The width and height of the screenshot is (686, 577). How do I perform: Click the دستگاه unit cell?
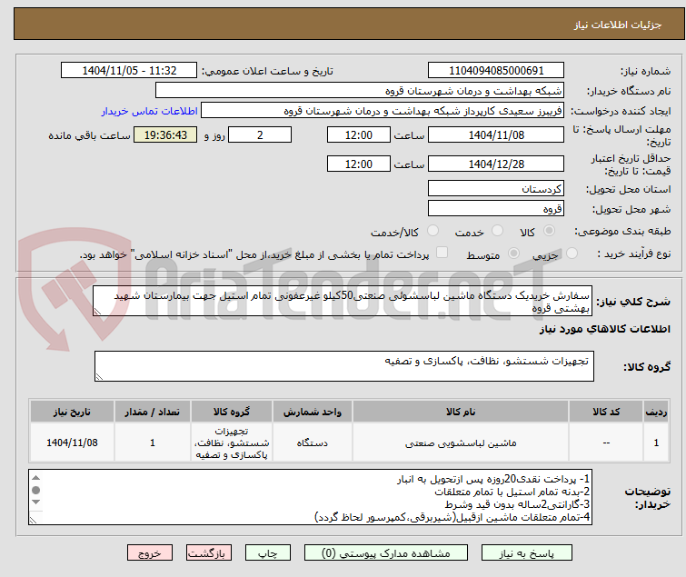click(x=312, y=443)
